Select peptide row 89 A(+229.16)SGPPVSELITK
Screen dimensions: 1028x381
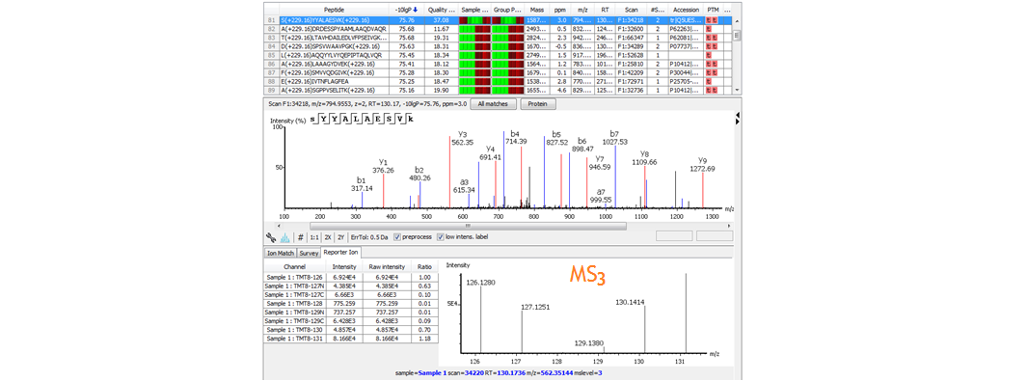tap(499, 90)
